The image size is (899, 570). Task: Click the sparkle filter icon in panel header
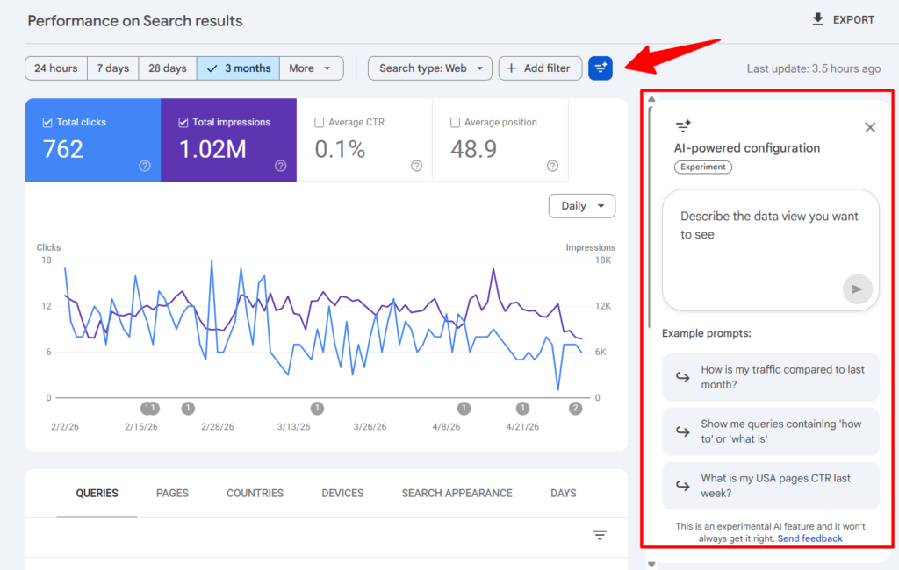683,126
